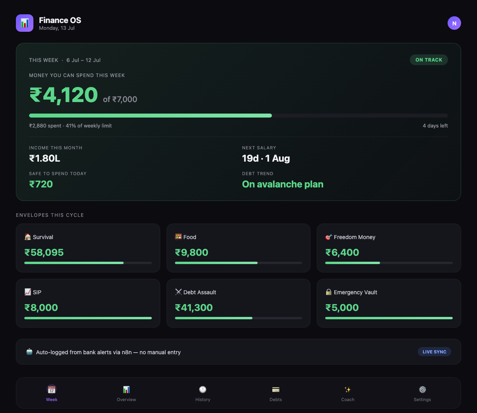Screen dimensions: 477x413
Task: Click the Survival envelope progress bar
Action: click(88, 263)
